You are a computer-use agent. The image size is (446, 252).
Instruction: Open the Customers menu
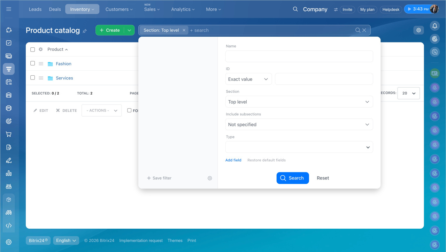[x=119, y=9]
